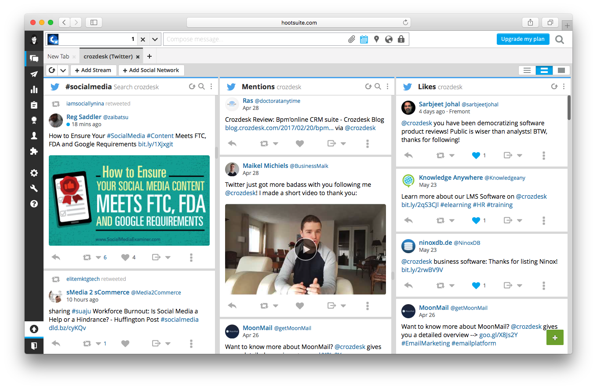Open Analytics bar chart icon in sidebar

click(x=34, y=89)
